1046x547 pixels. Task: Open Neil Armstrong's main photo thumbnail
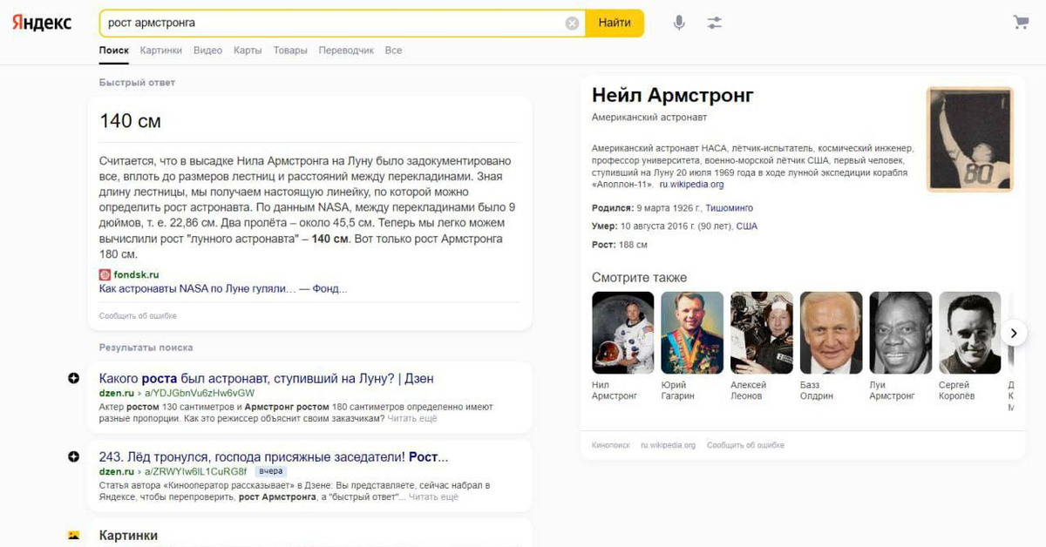click(x=970, y=138)
